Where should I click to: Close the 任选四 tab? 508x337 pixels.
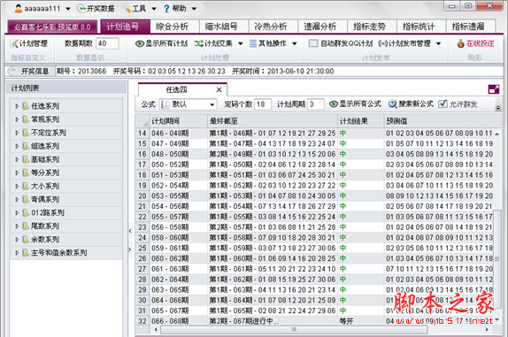point(219,89)
